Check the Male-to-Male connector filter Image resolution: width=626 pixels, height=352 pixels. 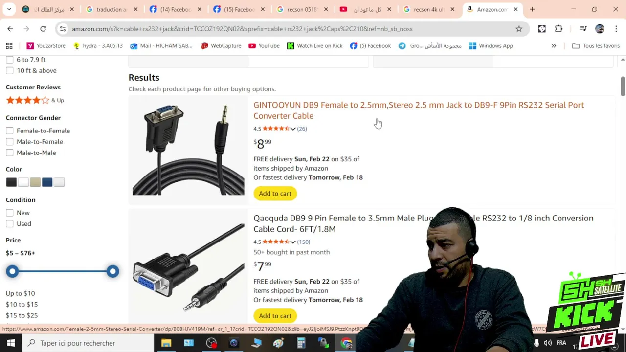point(10,153)
